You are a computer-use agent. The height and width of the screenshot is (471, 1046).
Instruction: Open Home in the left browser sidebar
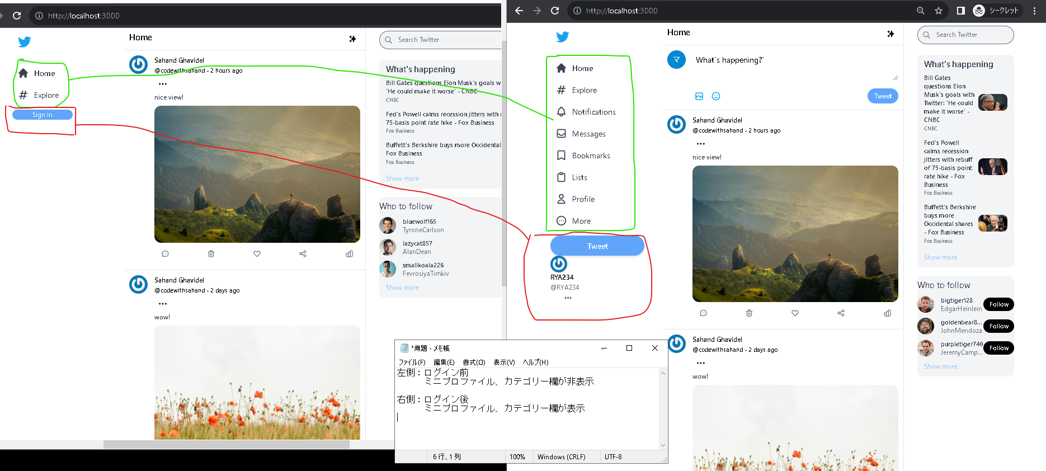37,73
